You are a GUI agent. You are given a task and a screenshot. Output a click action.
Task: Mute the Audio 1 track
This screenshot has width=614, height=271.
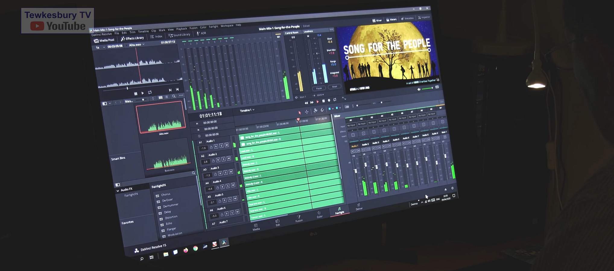pos(226,145)
